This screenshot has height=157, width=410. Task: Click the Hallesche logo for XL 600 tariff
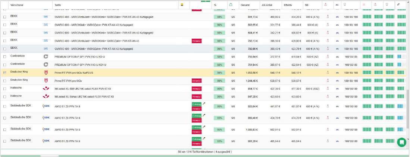(46, 89)
